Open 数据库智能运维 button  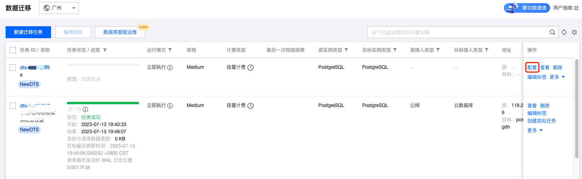[x=120, y=32]
